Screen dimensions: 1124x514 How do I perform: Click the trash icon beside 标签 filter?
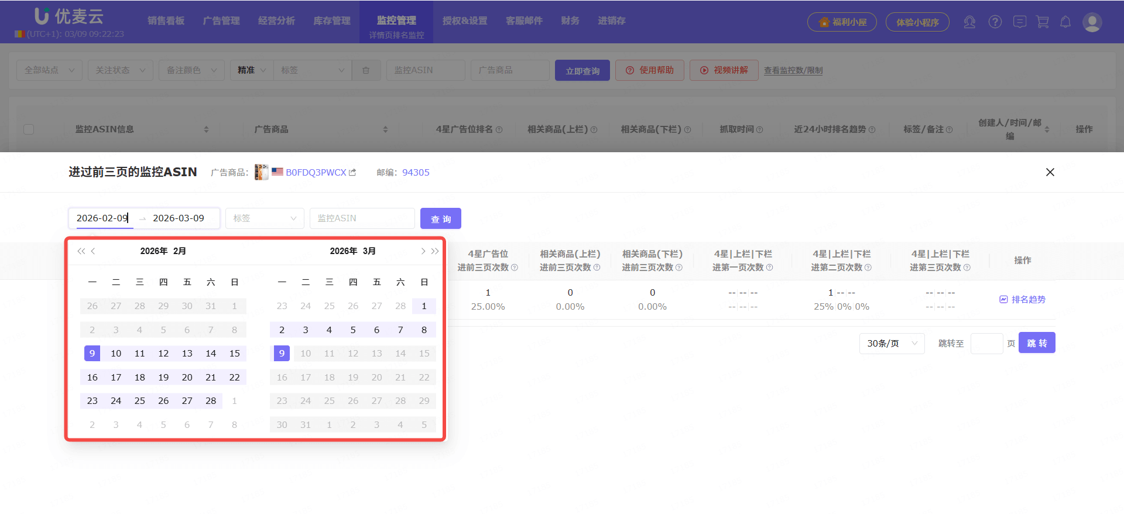coord(366,70)
